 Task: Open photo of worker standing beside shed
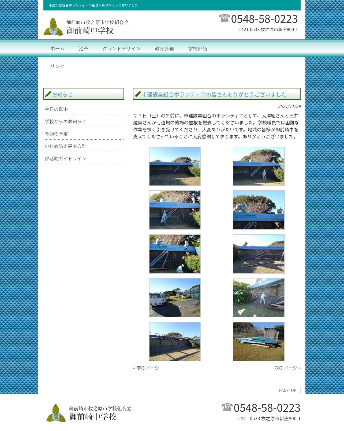[259, 166]
